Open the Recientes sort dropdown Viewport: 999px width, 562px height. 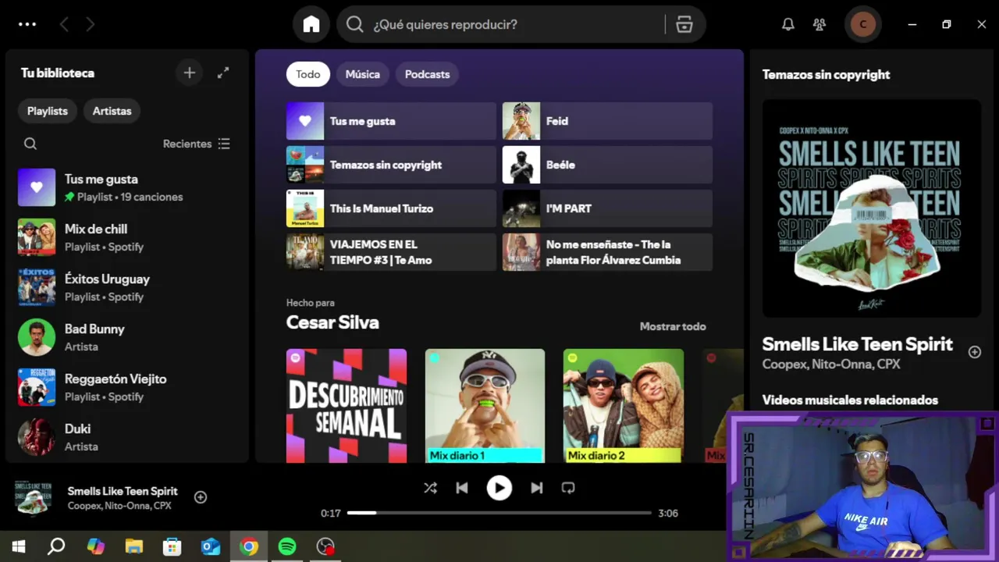[197, 144]
